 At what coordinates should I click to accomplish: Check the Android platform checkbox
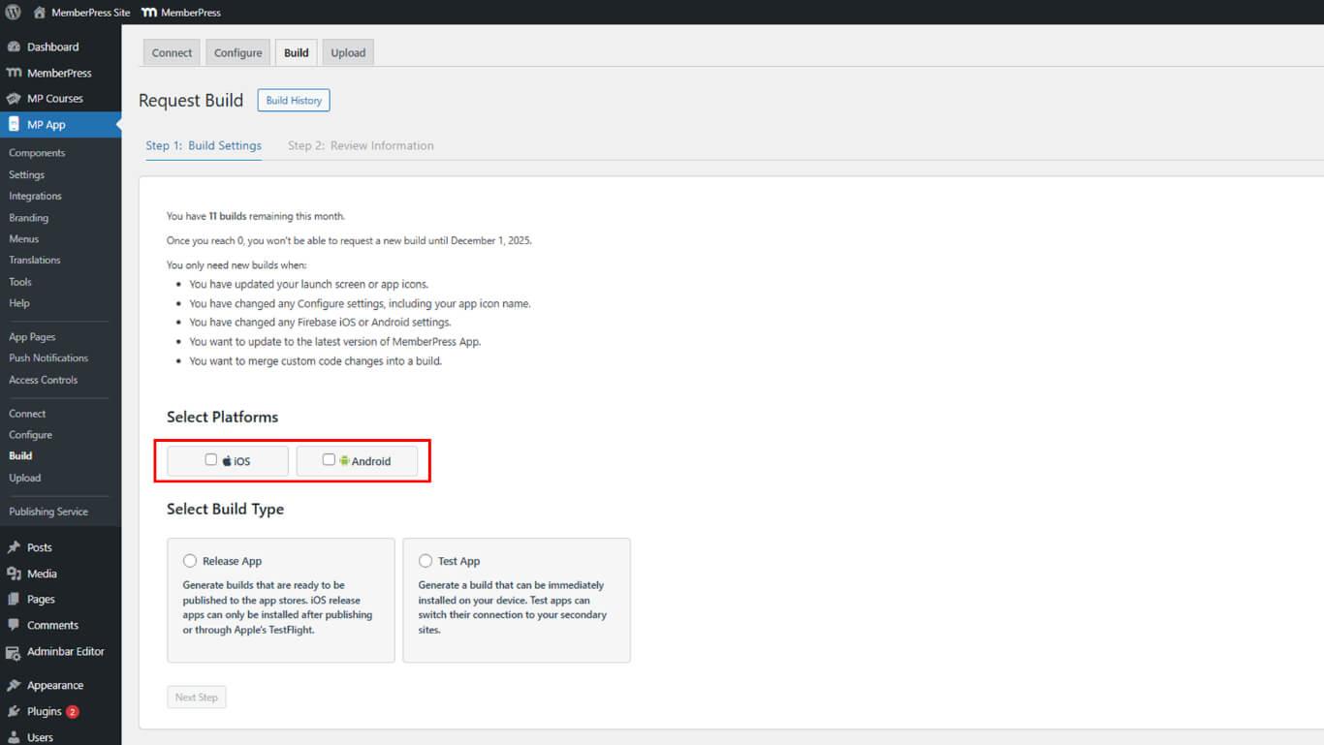point(329,460)
